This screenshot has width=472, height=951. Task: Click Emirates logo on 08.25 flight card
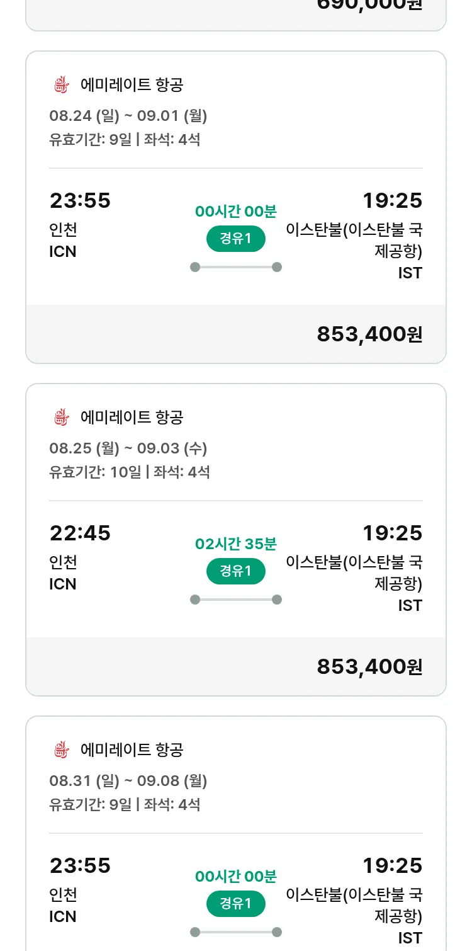[60, 417]
